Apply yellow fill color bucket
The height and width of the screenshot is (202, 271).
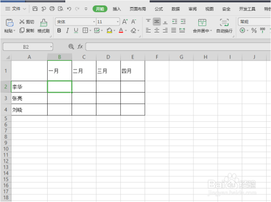109,30
